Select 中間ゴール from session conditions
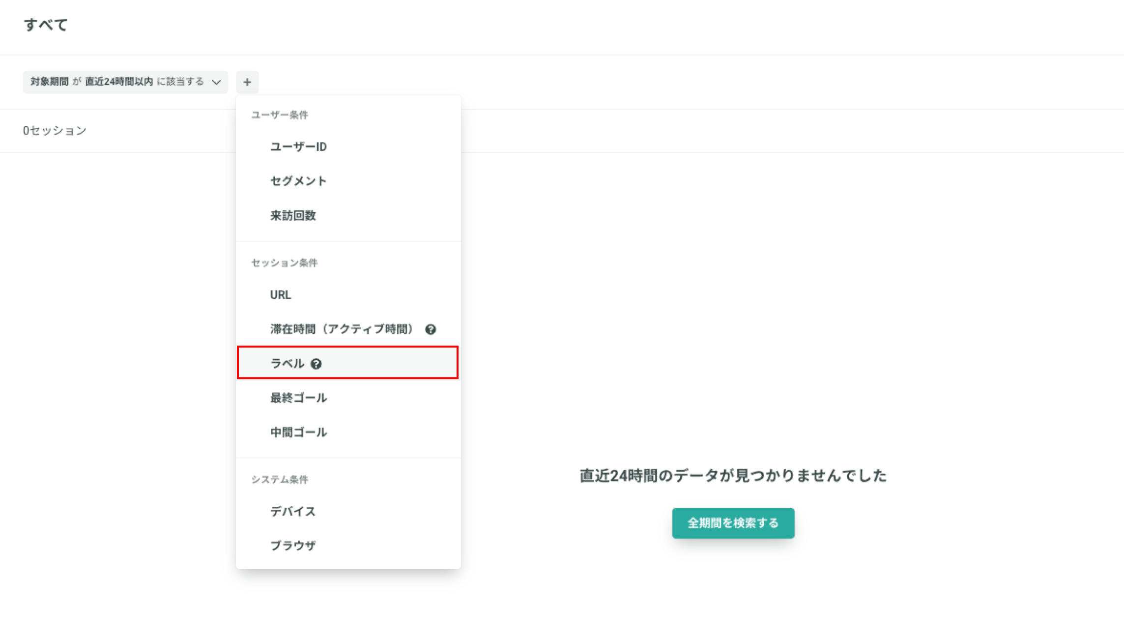Viewport: 1124px width, 636px height. (x=348, y=432)
